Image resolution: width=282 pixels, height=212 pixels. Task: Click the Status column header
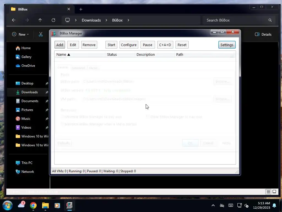click(120, 54)
